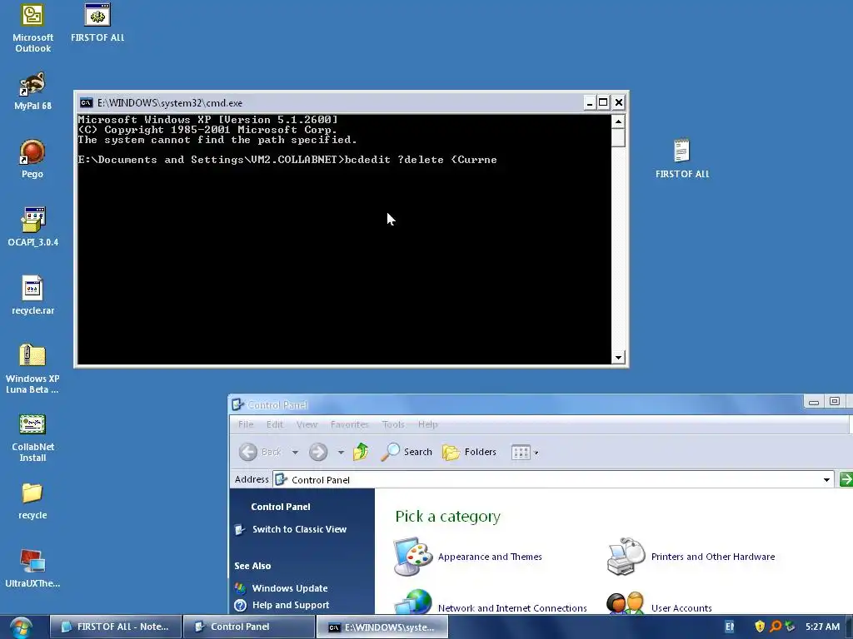Launch MyPal 68 browser icon
Viewport: 853px width, 639px height.
[x=32, y=92]
